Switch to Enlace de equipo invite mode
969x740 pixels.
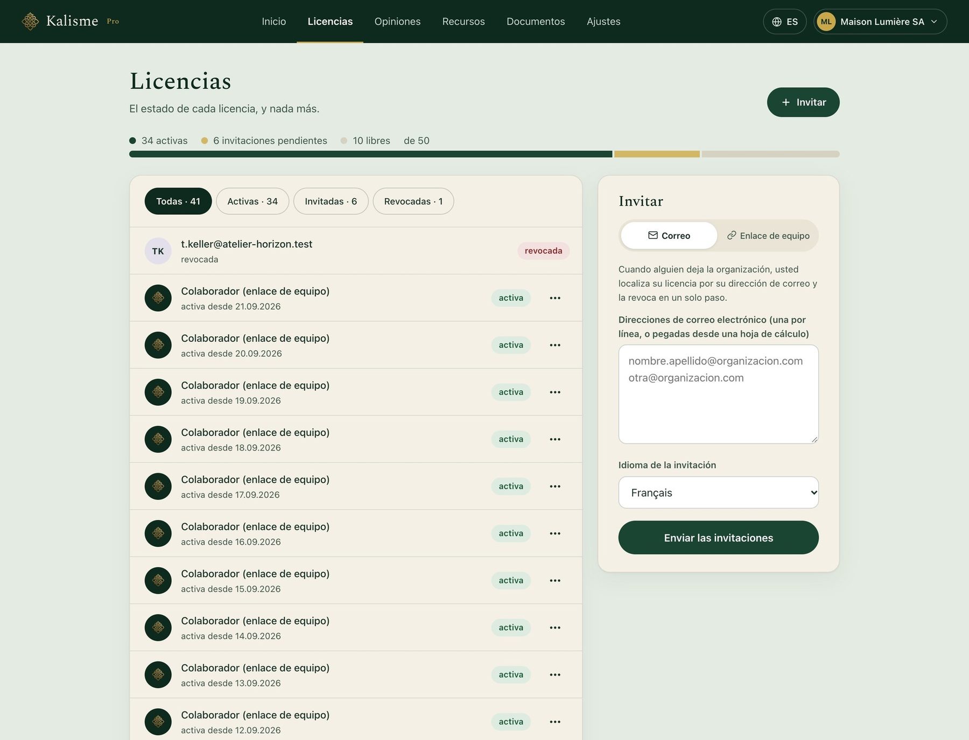pos(768,236)
